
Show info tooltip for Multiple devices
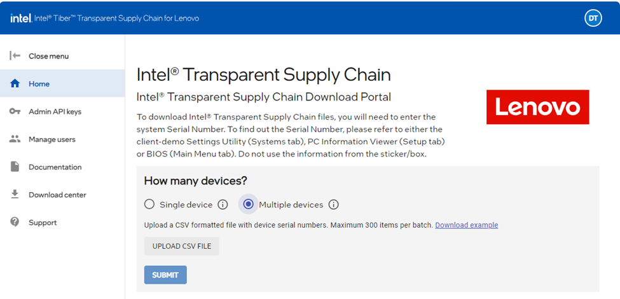tap(334, 204)
